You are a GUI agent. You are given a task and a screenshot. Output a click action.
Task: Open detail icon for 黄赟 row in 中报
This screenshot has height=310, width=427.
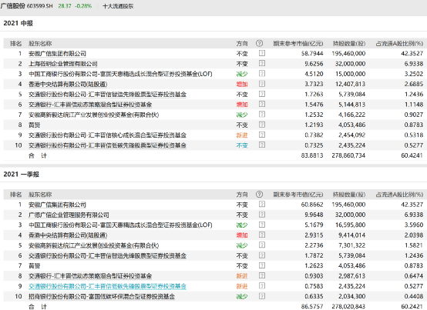click(262, 125)
